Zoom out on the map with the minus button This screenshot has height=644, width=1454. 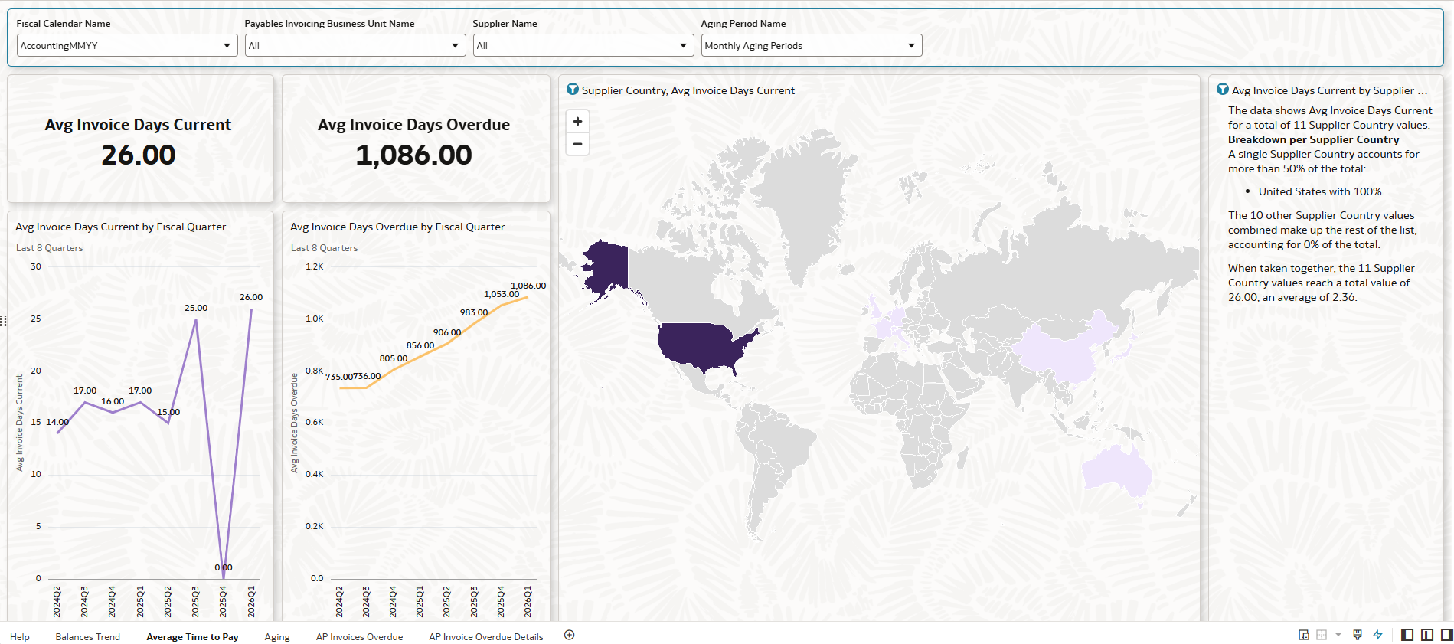(x=577, y=144)
